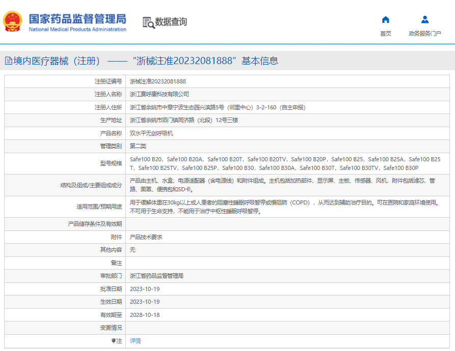Click 其他内容 value 无
The image size is (455, 351).
[x=132, y=250]
